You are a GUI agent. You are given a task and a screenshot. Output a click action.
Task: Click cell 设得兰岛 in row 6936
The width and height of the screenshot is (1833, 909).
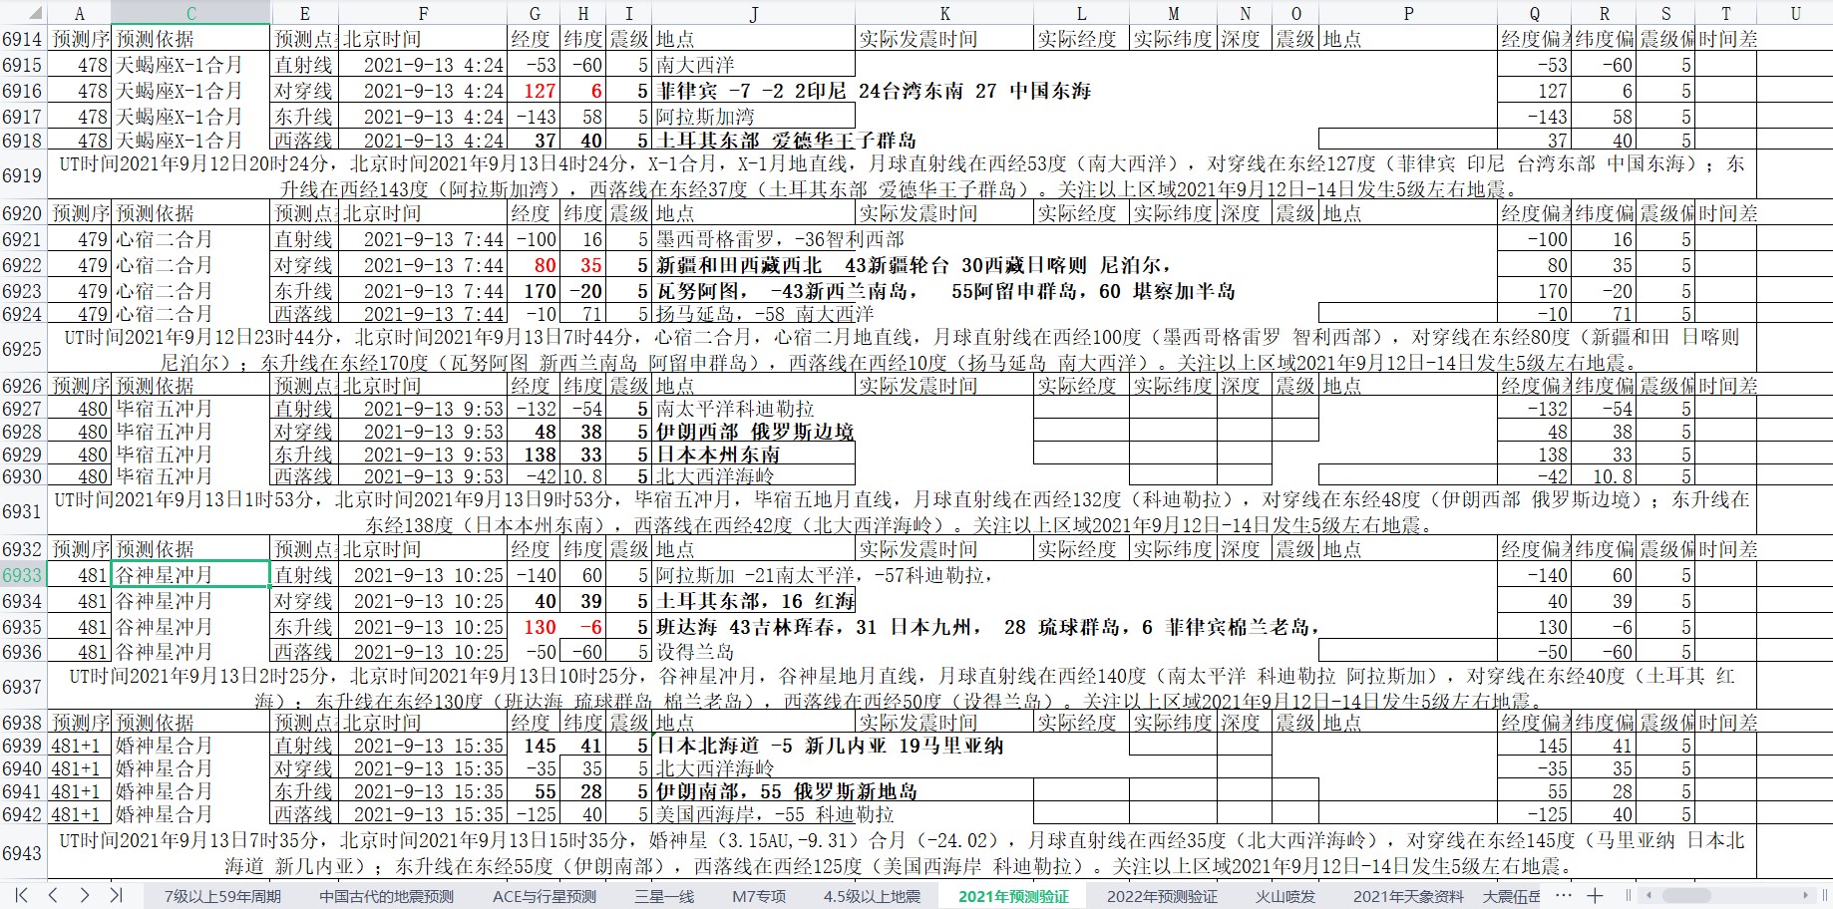tap(754, 652)
